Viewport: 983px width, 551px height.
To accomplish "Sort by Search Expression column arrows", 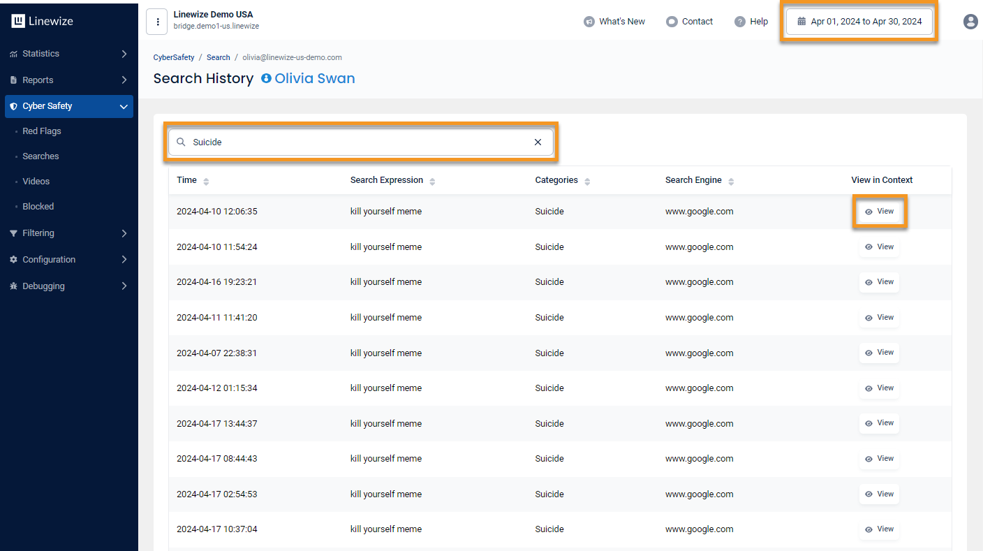I will pyautogui.click(x=432, y=181).
